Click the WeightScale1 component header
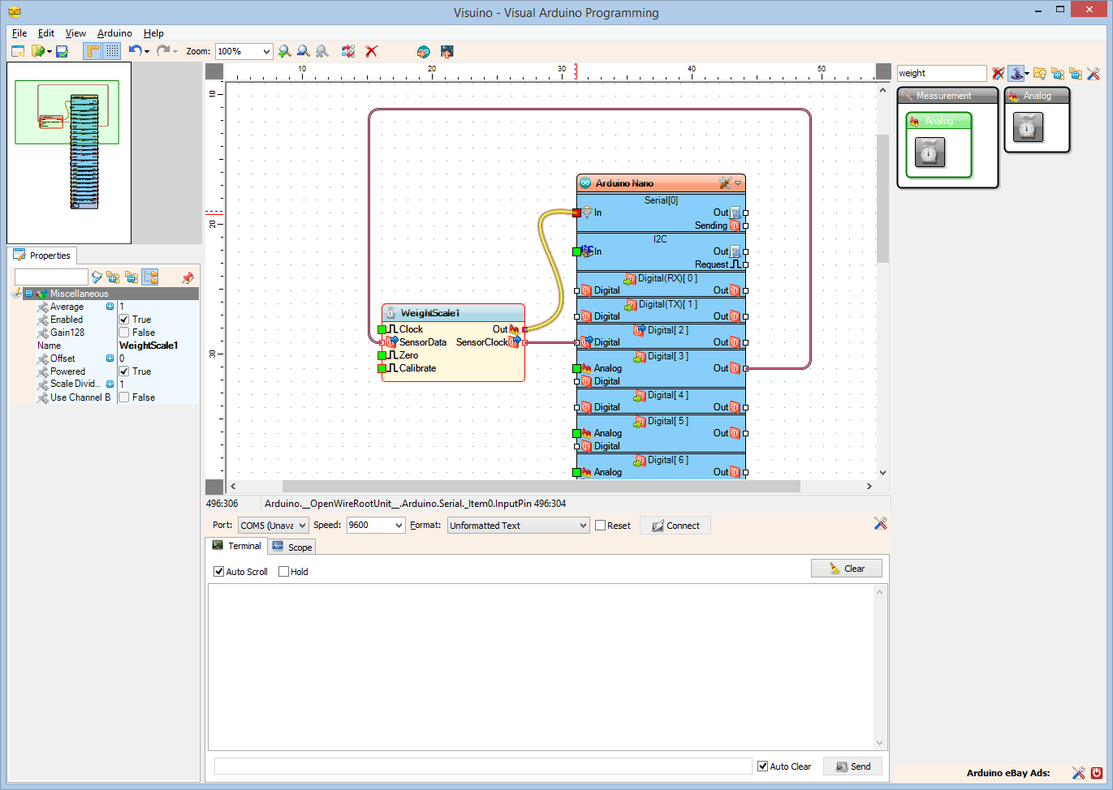 tap(453, 313)
